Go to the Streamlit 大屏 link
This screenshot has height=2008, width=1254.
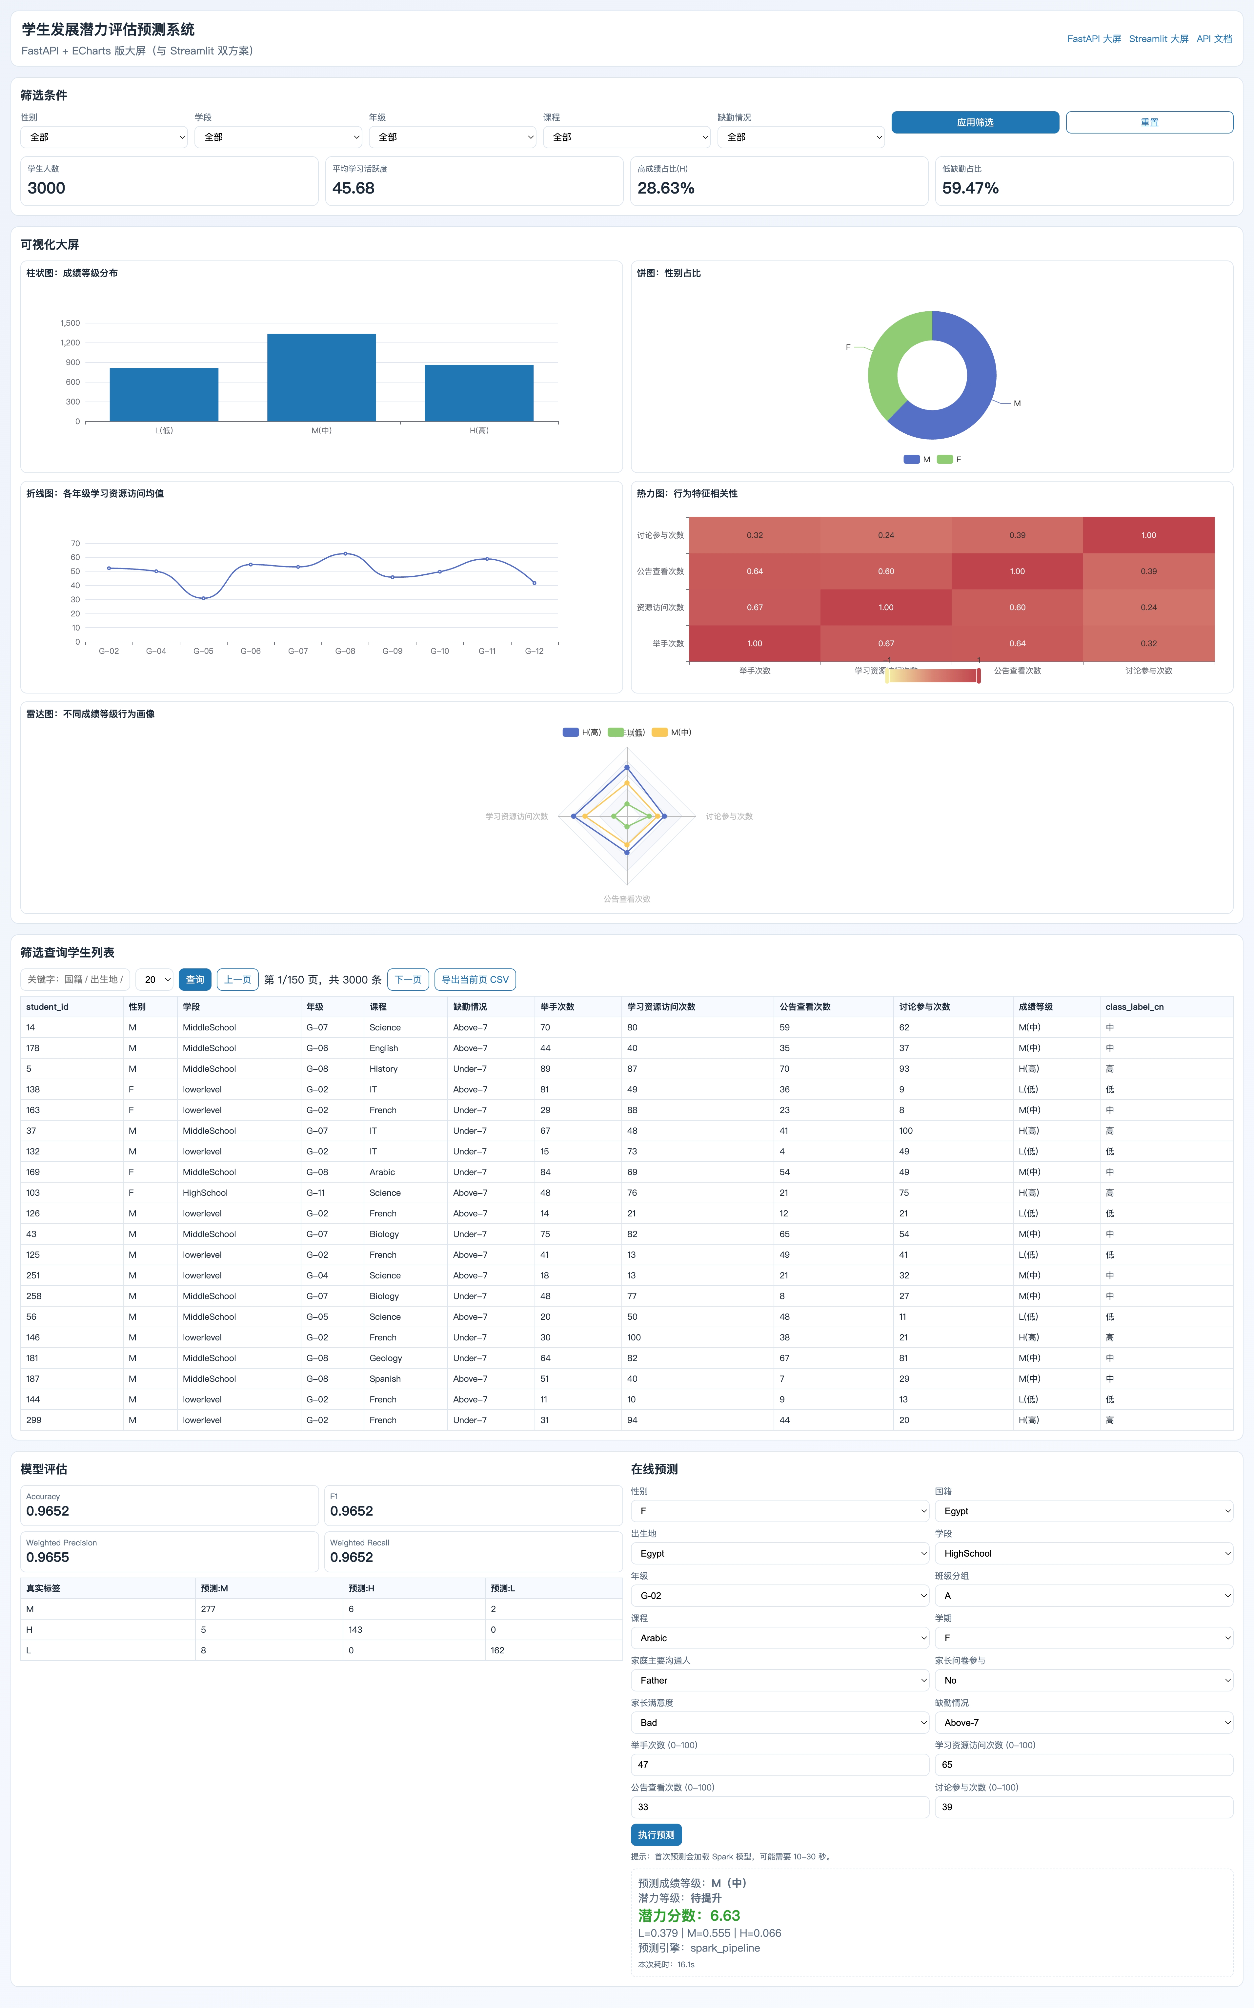[x=1159, y=39]
